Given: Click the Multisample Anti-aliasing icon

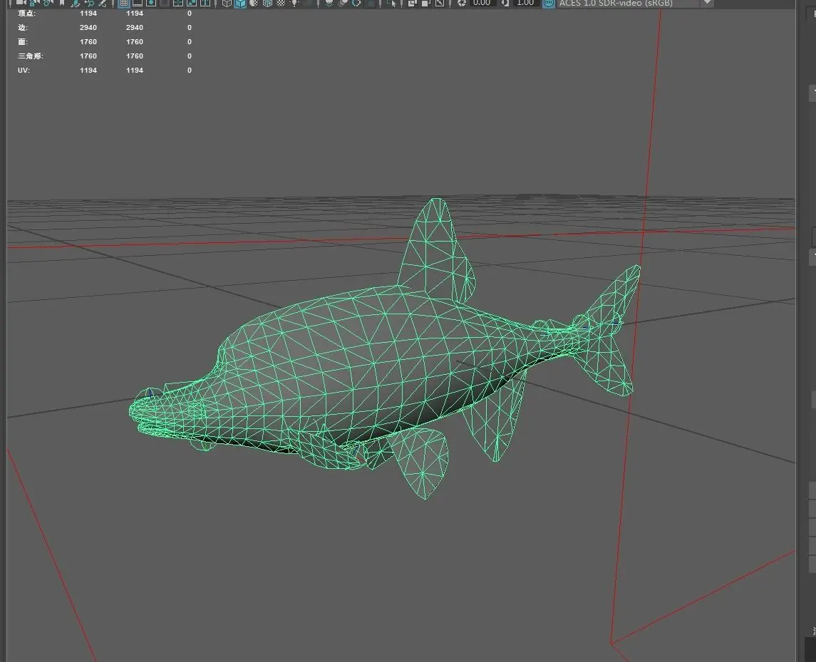Looking at the screenshot, I should pos(356,3).
